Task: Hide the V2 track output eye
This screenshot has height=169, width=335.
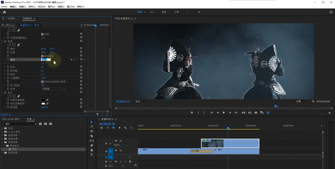Action: [120, 141]
